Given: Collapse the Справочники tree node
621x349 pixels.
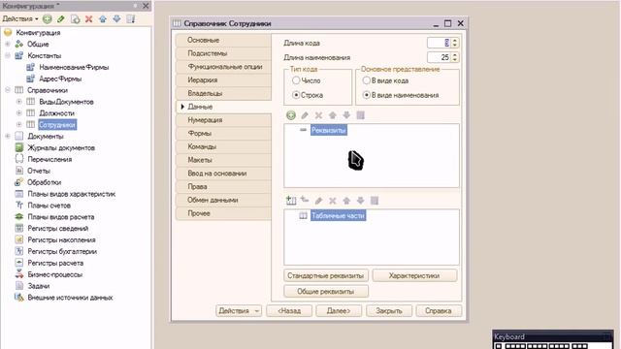Looking at the screenshot, I should click(8, 90).
